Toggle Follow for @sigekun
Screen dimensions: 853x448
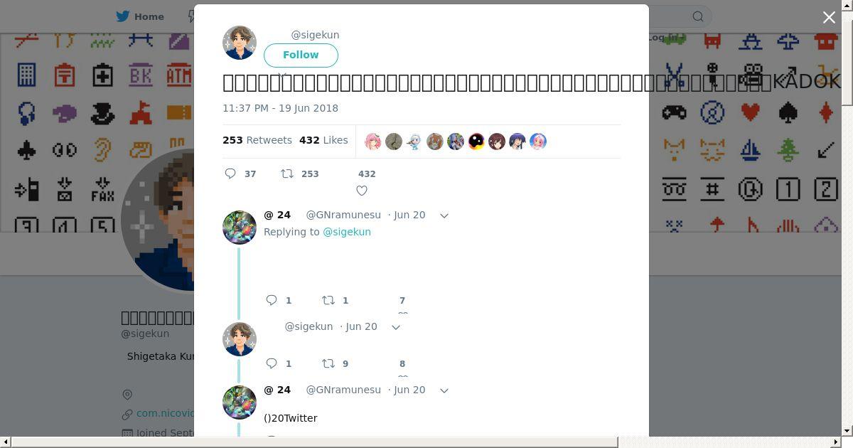pos(301,55)
